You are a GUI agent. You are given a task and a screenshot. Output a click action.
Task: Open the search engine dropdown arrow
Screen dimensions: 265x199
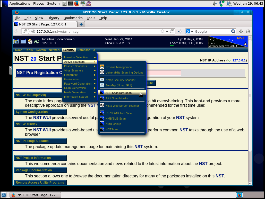192,31
